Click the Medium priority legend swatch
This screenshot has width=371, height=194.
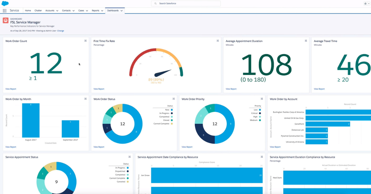click(x=260, y=120)
